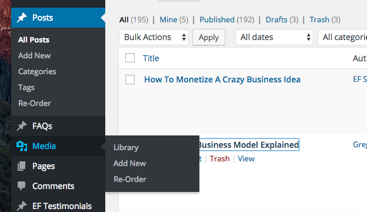Open the FAQs menu label
This screenshot has width=367, height=212.
pos(42,126)
